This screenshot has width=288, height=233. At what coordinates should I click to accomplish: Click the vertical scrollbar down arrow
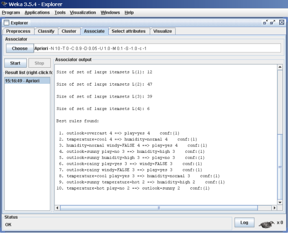point(280,202)
